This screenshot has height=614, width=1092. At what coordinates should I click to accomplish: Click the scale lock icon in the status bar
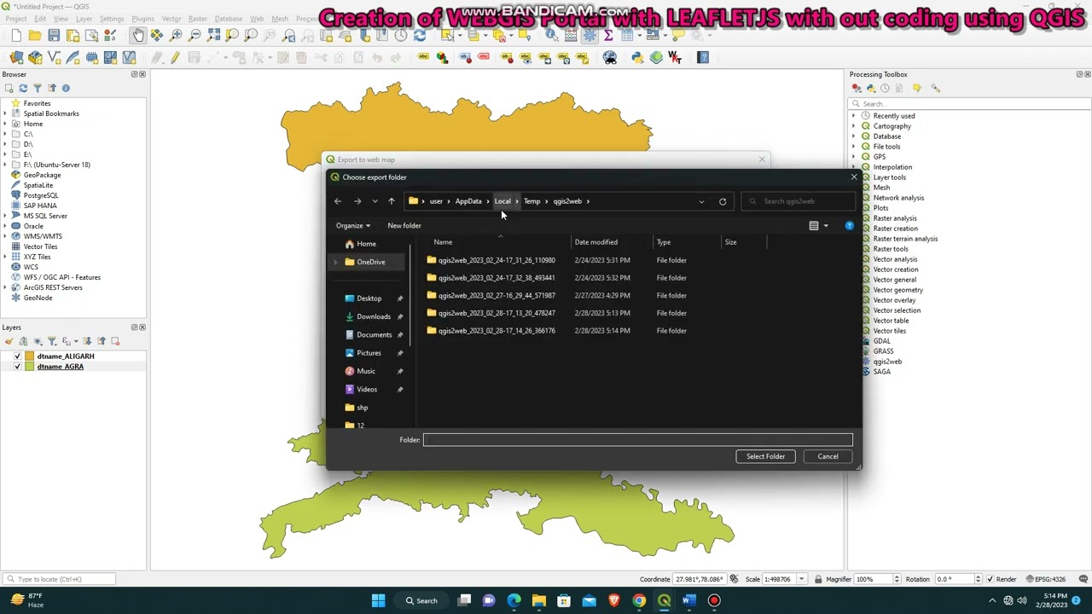tap(818, 579)
